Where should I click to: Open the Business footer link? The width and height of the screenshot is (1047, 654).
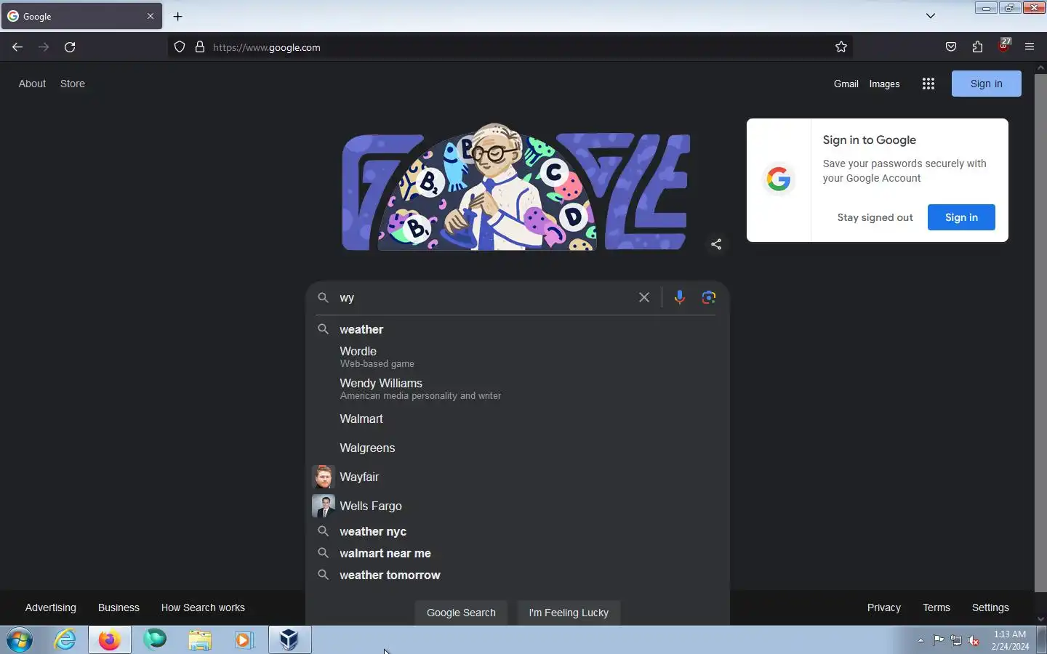coord(119,607)
